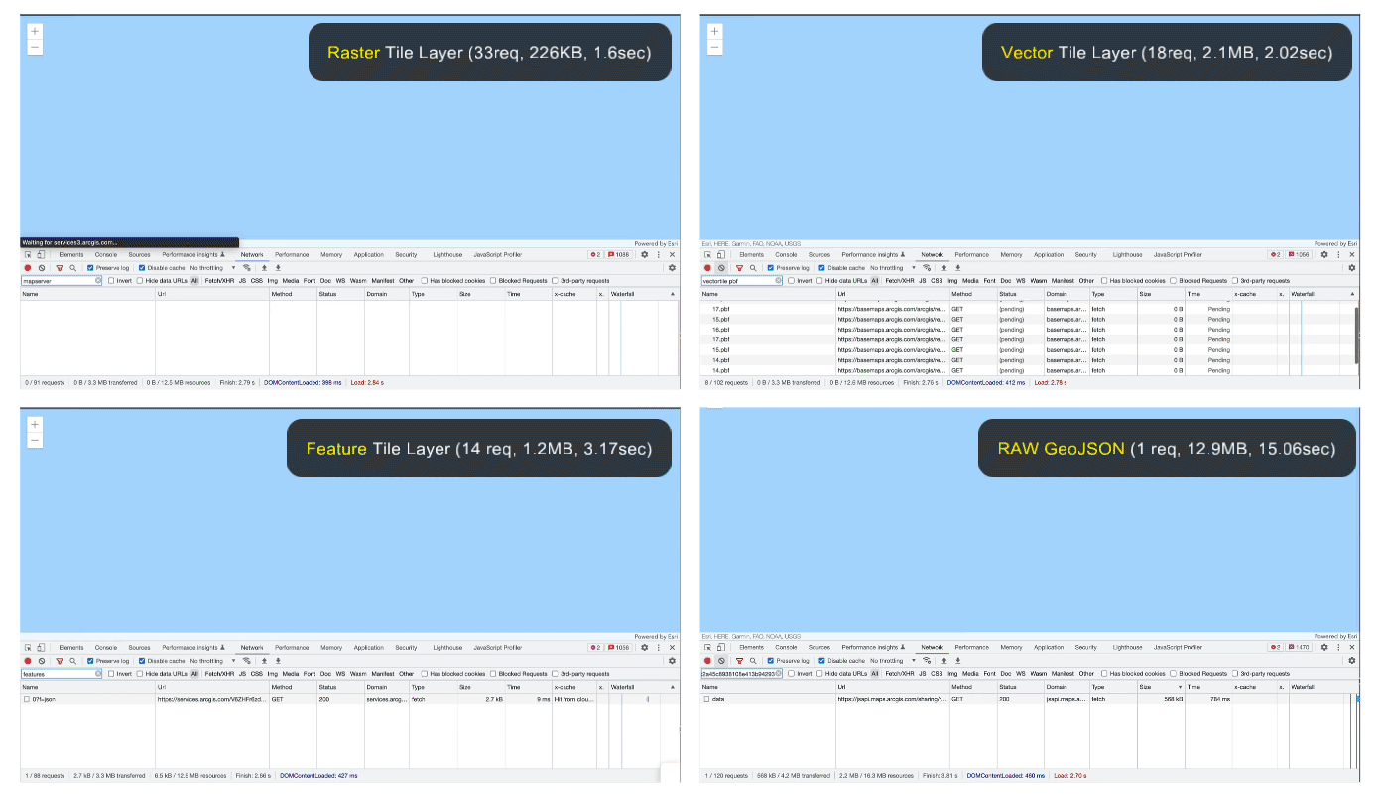
Task: Check Invert checkbox in Feature panel DevTools
Action: coord(111,674)
